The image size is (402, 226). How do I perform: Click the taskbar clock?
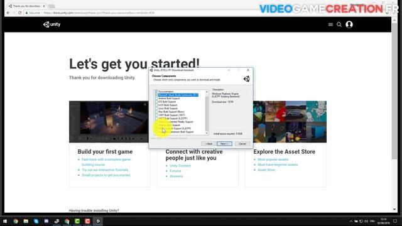[384, 222]
